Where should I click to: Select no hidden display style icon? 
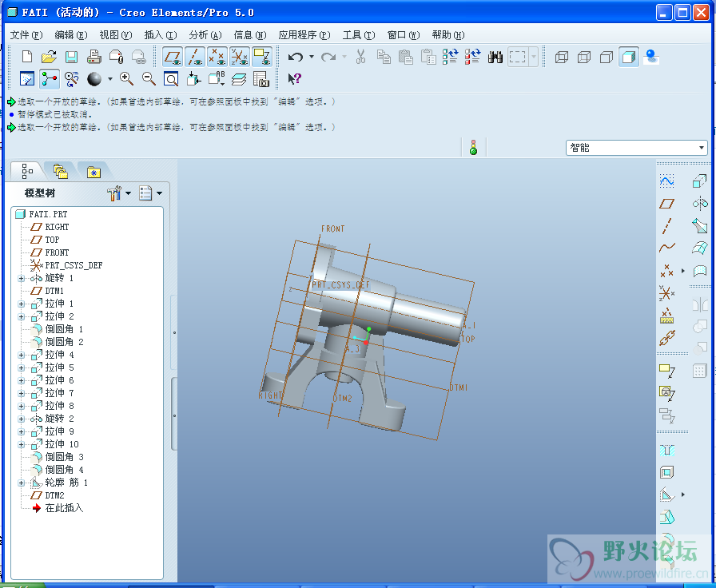[607, 57]
